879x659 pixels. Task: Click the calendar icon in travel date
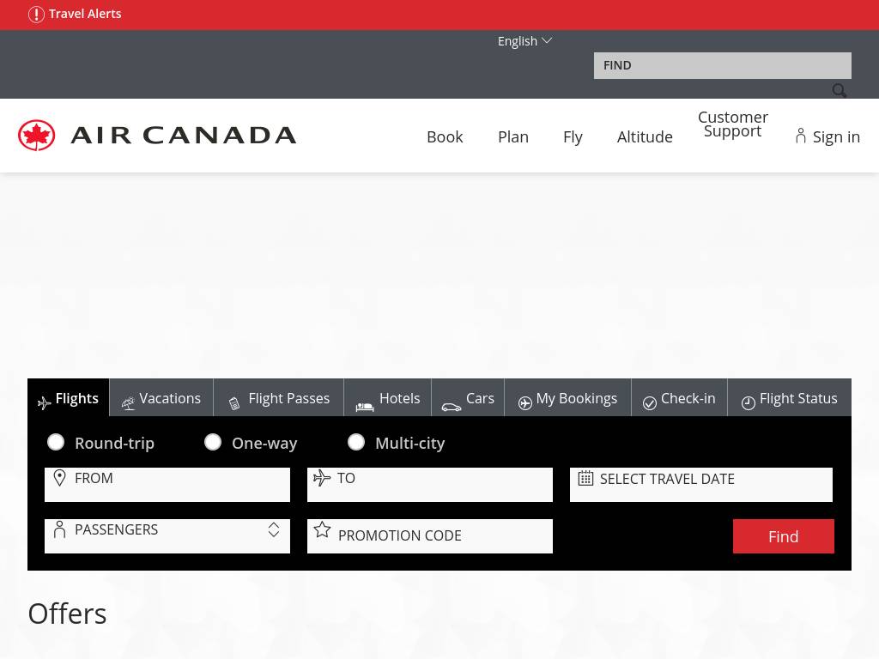pos(585,478)
